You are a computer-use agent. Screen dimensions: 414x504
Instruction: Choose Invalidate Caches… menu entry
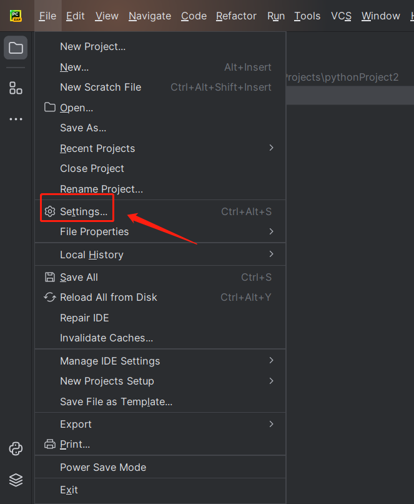coord(106,338)
